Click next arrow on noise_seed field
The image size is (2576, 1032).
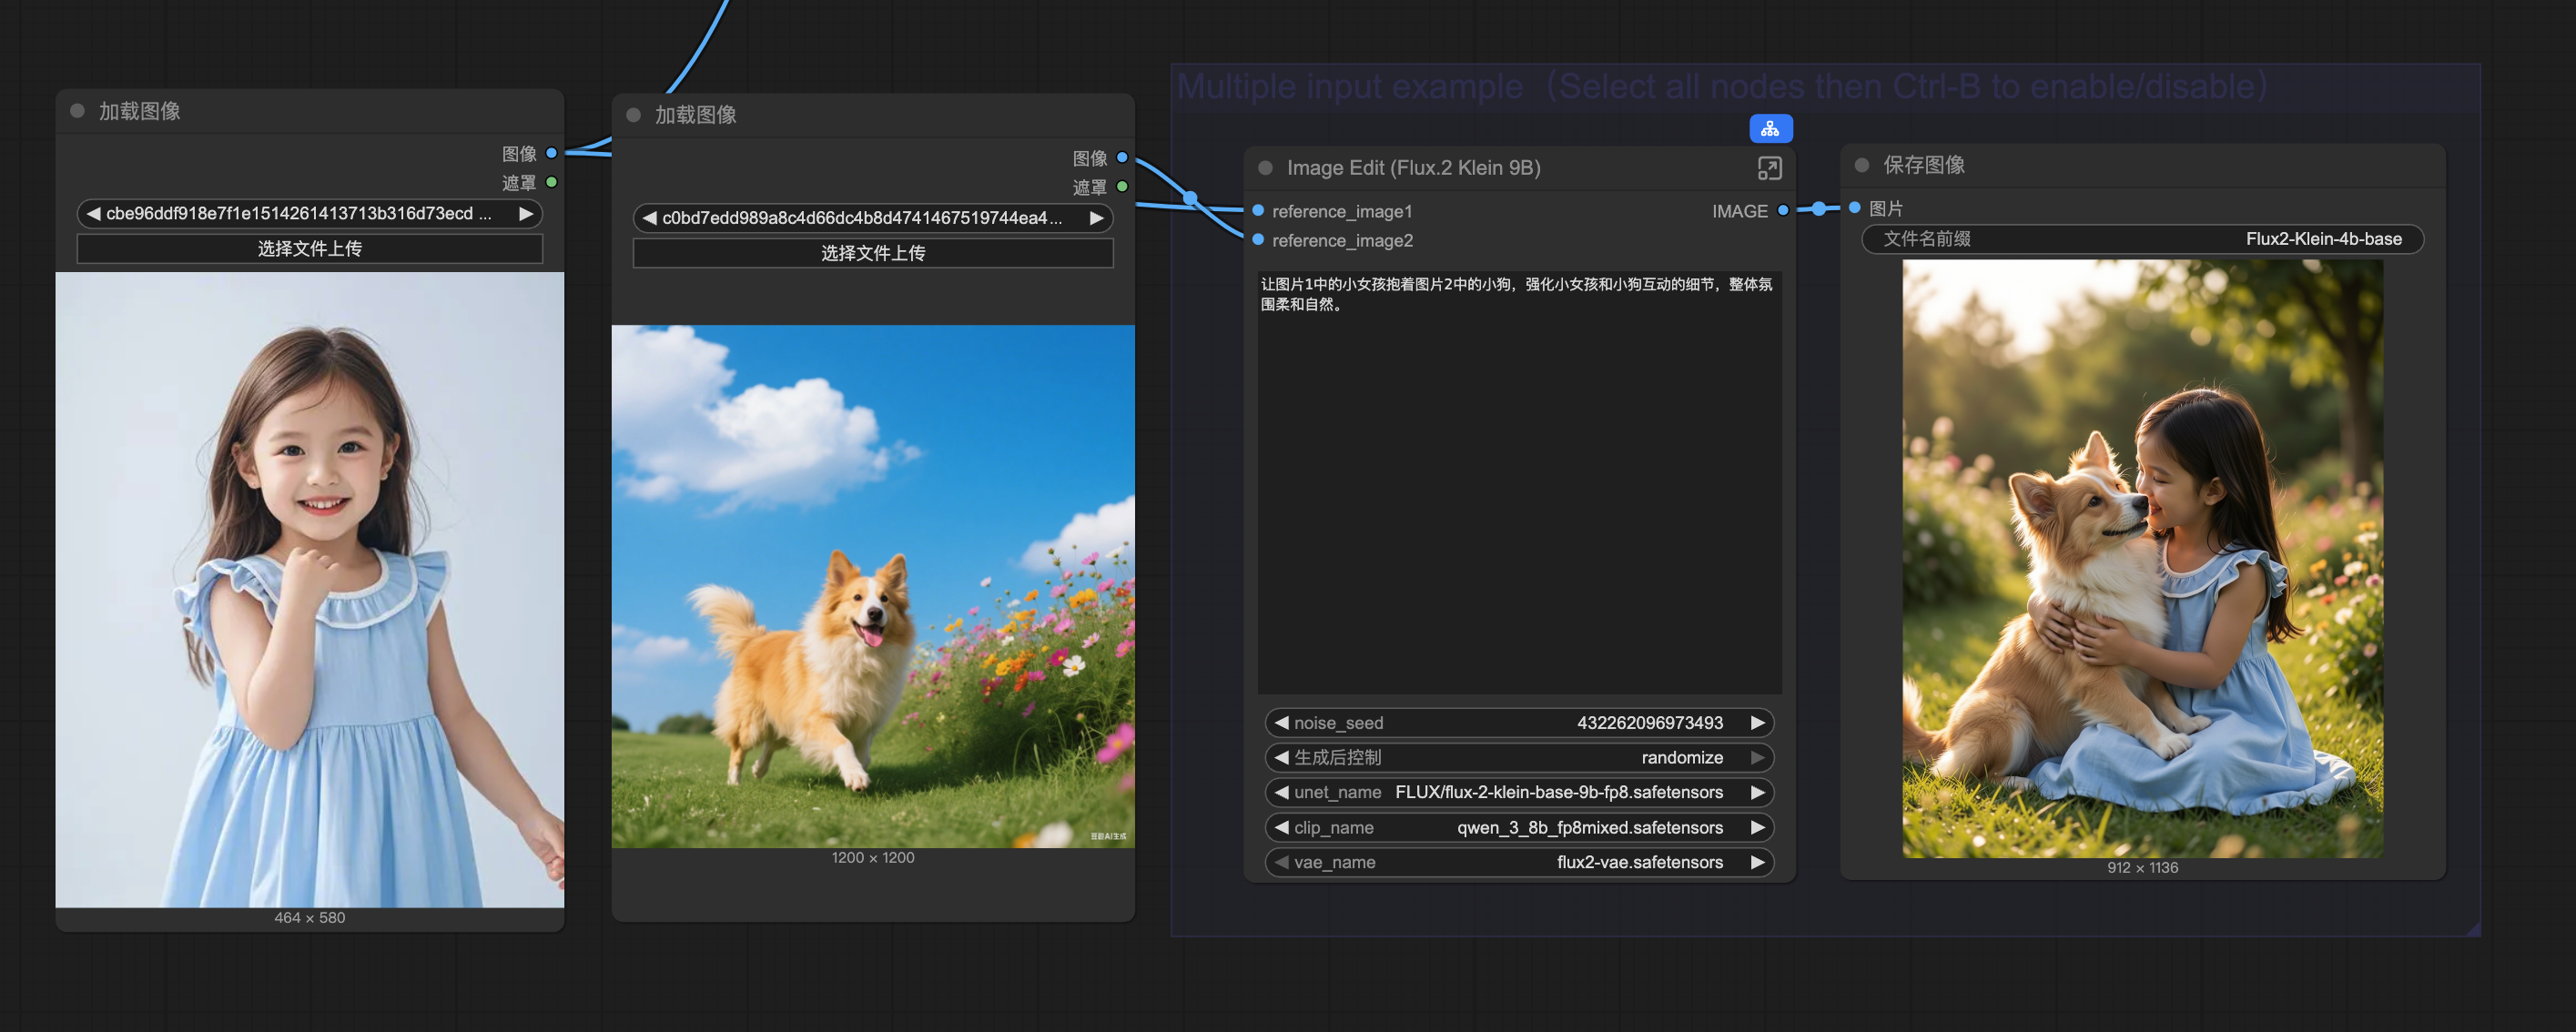[1757, 722]
